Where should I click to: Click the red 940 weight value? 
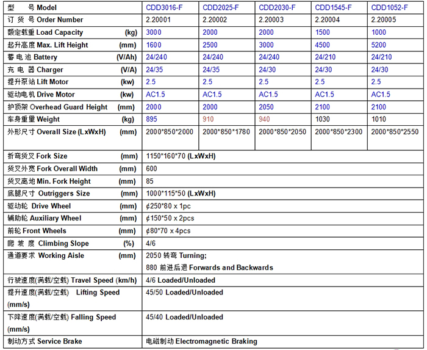[264, 119]
